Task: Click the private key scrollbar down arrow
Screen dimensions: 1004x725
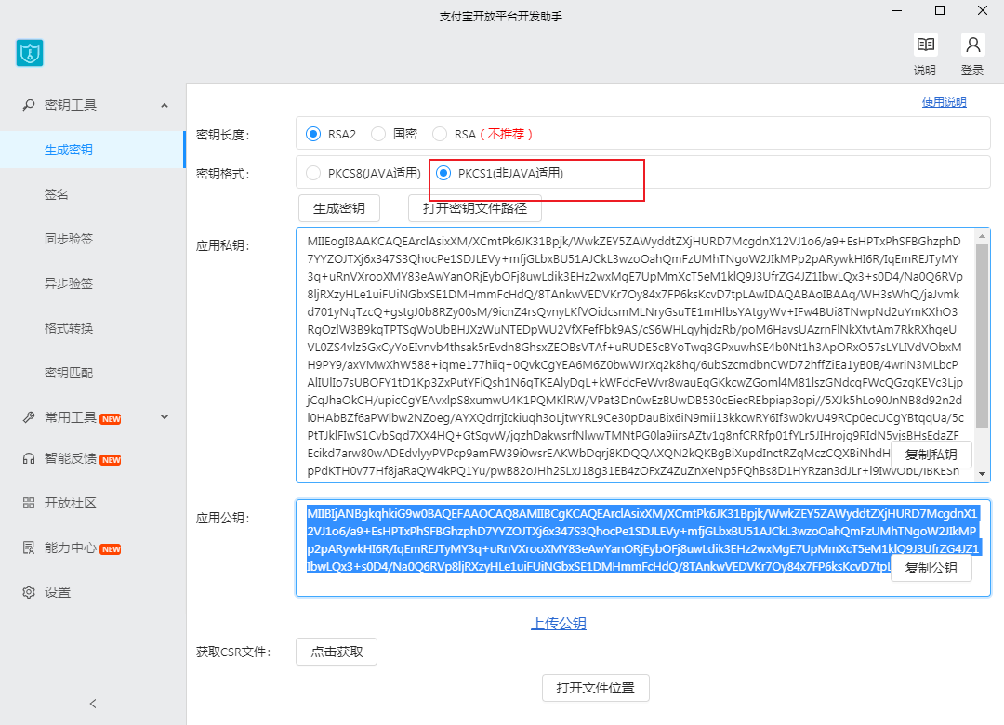Action: 983,475
